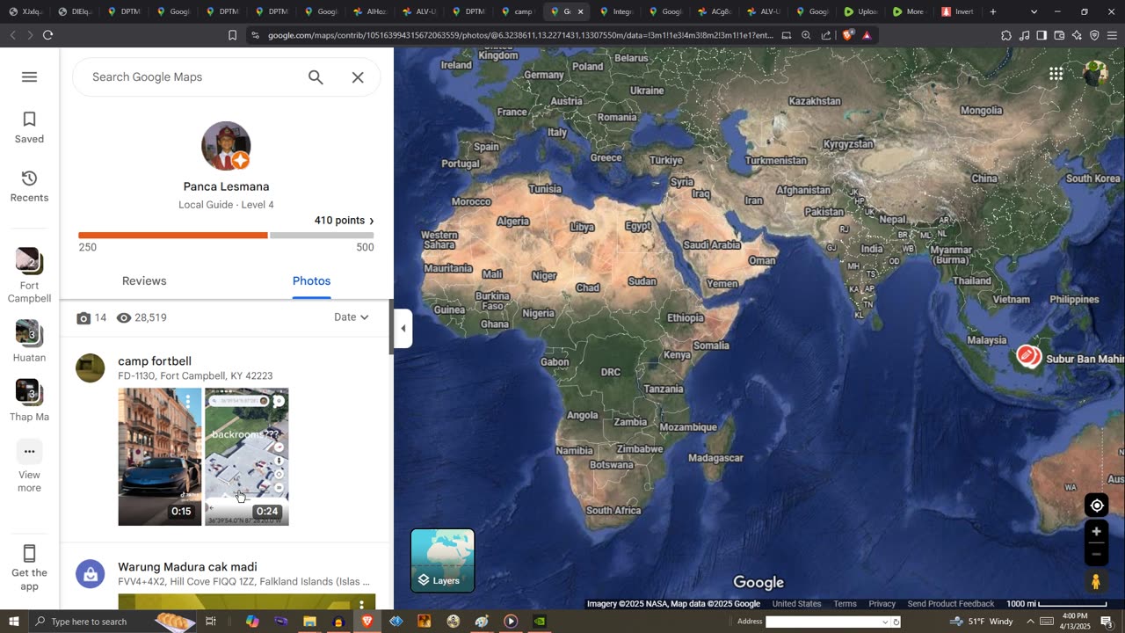Image resolution: width=1125 pixels, height=633 pixels.
Task: Open more options on blue car video
Action: tap(188, 401)
